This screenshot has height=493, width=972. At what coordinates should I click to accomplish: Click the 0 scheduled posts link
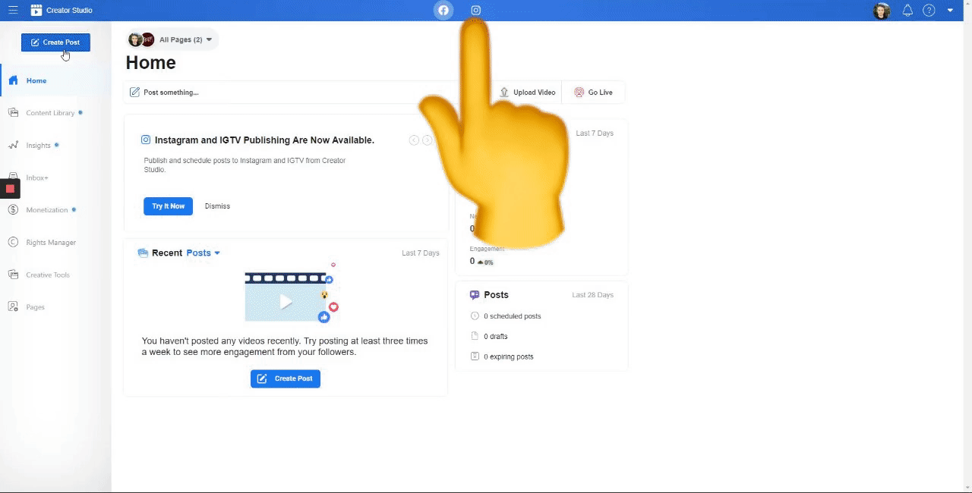click(x=512, y=316)
